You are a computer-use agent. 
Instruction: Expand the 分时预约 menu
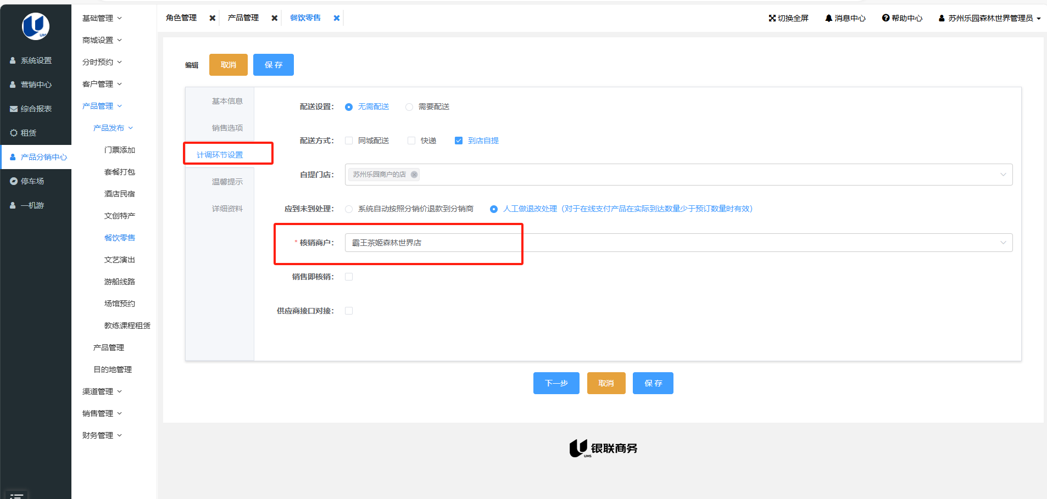tap(102, 62)
